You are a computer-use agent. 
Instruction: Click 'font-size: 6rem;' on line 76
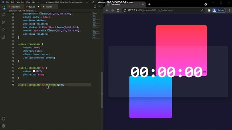tap(34, 75)
